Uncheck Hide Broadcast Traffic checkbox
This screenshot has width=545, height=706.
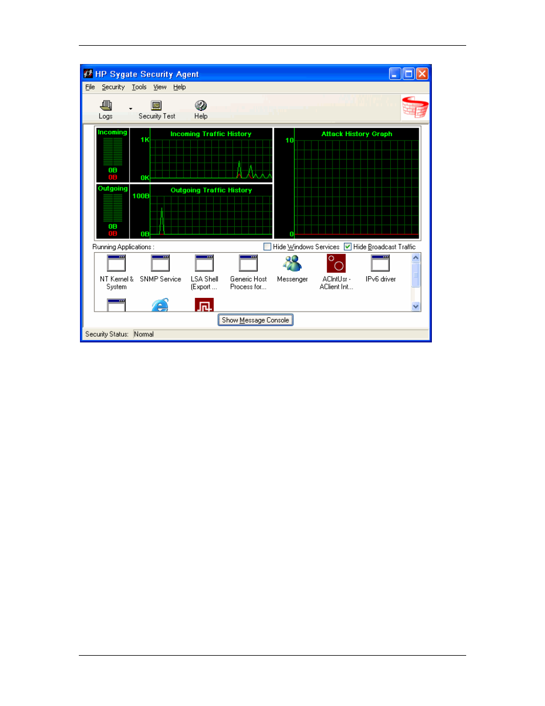(x=347, y=247)
